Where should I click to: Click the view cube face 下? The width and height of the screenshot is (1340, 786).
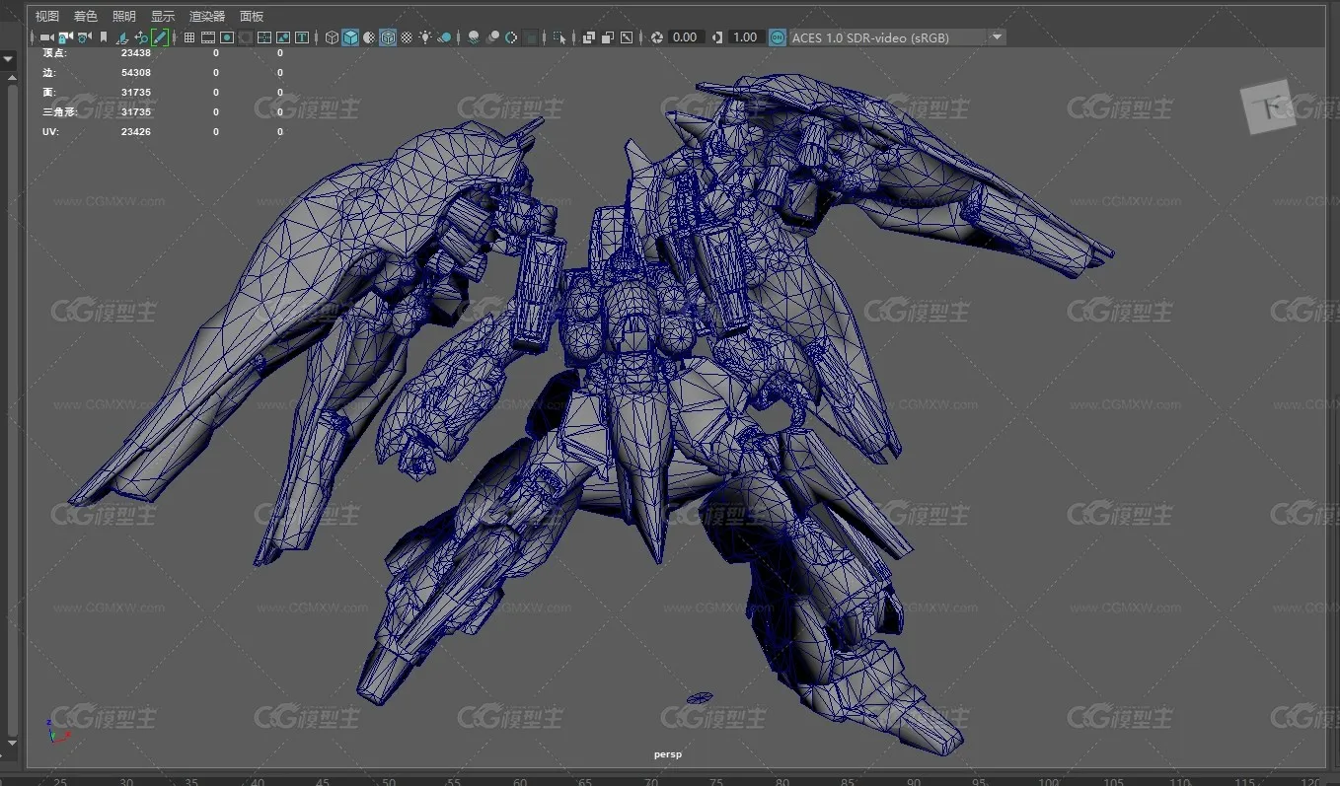point(1267,107)
